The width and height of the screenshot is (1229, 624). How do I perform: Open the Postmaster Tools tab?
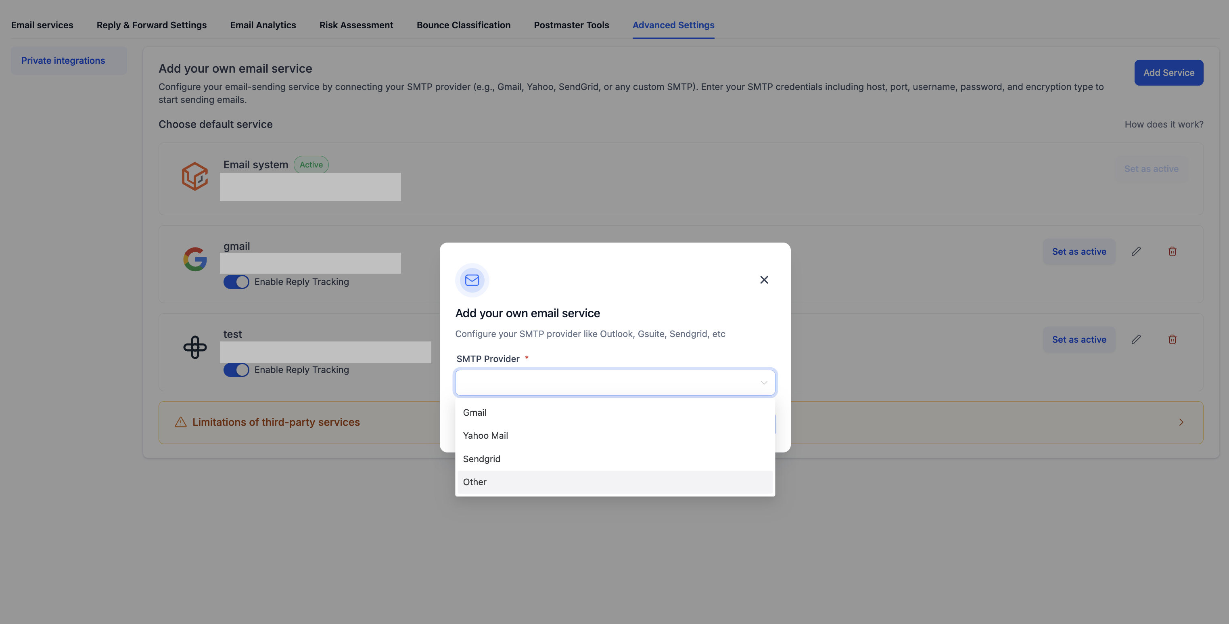571,25
